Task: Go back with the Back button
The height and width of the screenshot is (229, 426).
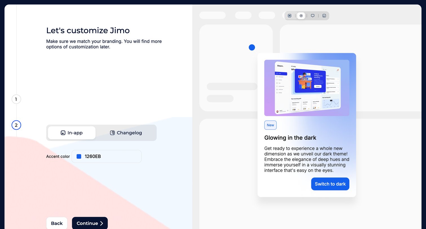Action: click(57, 223)
